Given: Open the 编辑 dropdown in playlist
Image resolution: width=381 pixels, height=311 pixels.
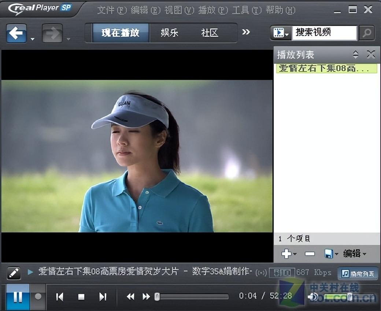Looking at the screenshot, I should (x=355, y=253).
